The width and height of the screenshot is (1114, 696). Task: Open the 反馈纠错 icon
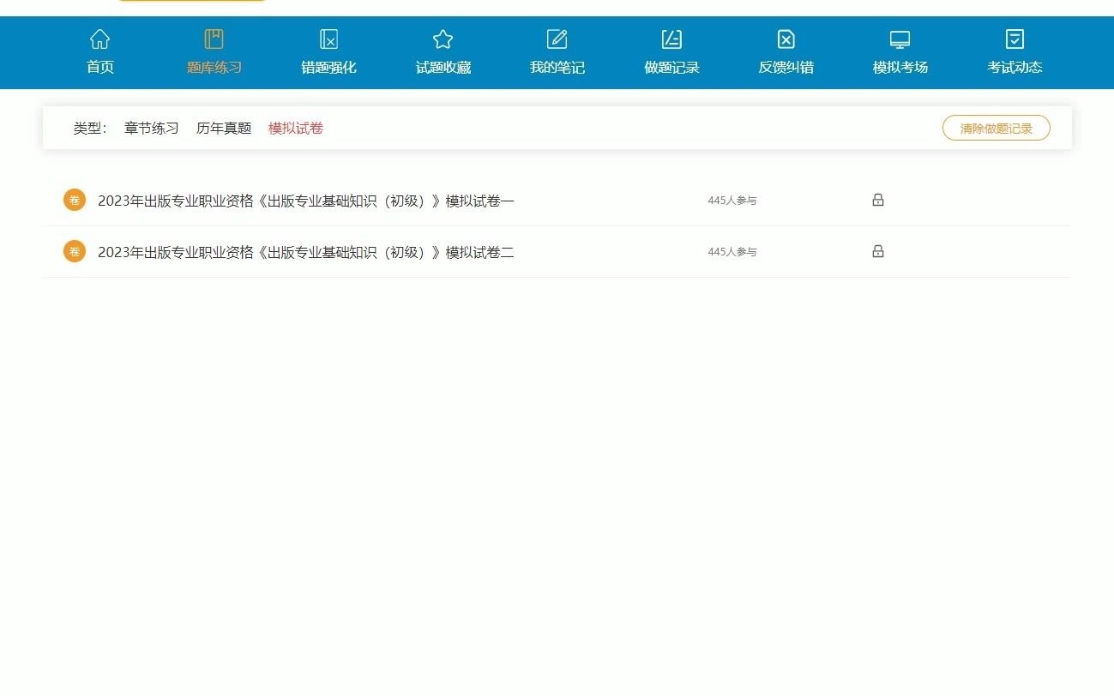click(x=786, y=39)
